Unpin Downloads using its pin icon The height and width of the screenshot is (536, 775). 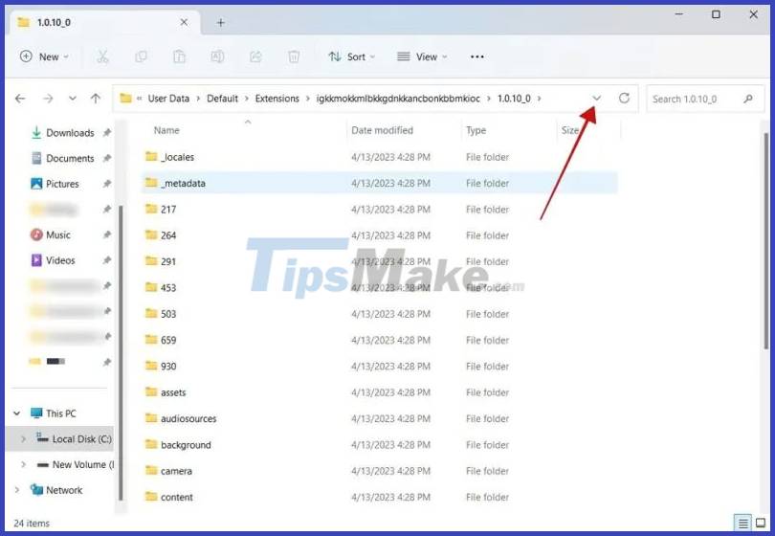click(107, 132)
